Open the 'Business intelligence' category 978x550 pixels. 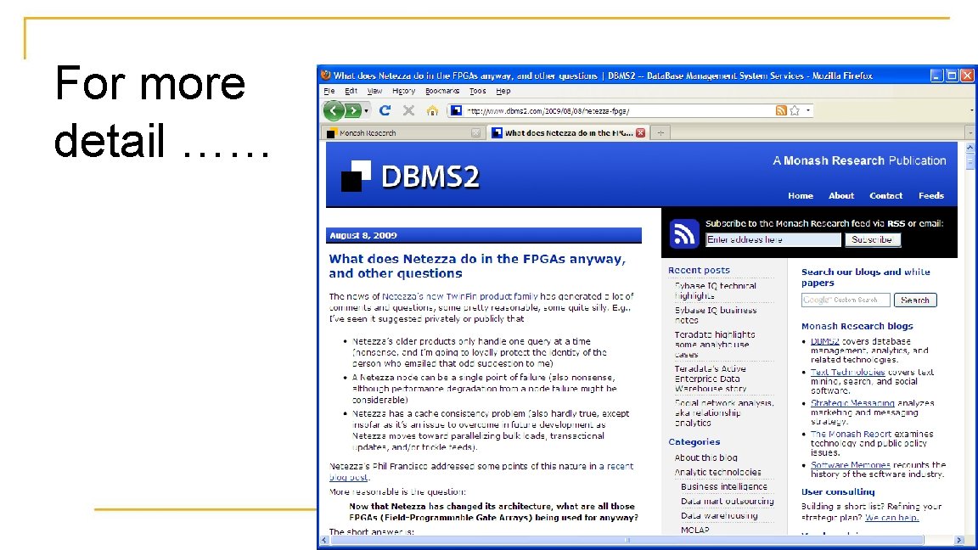pos(724,486)
